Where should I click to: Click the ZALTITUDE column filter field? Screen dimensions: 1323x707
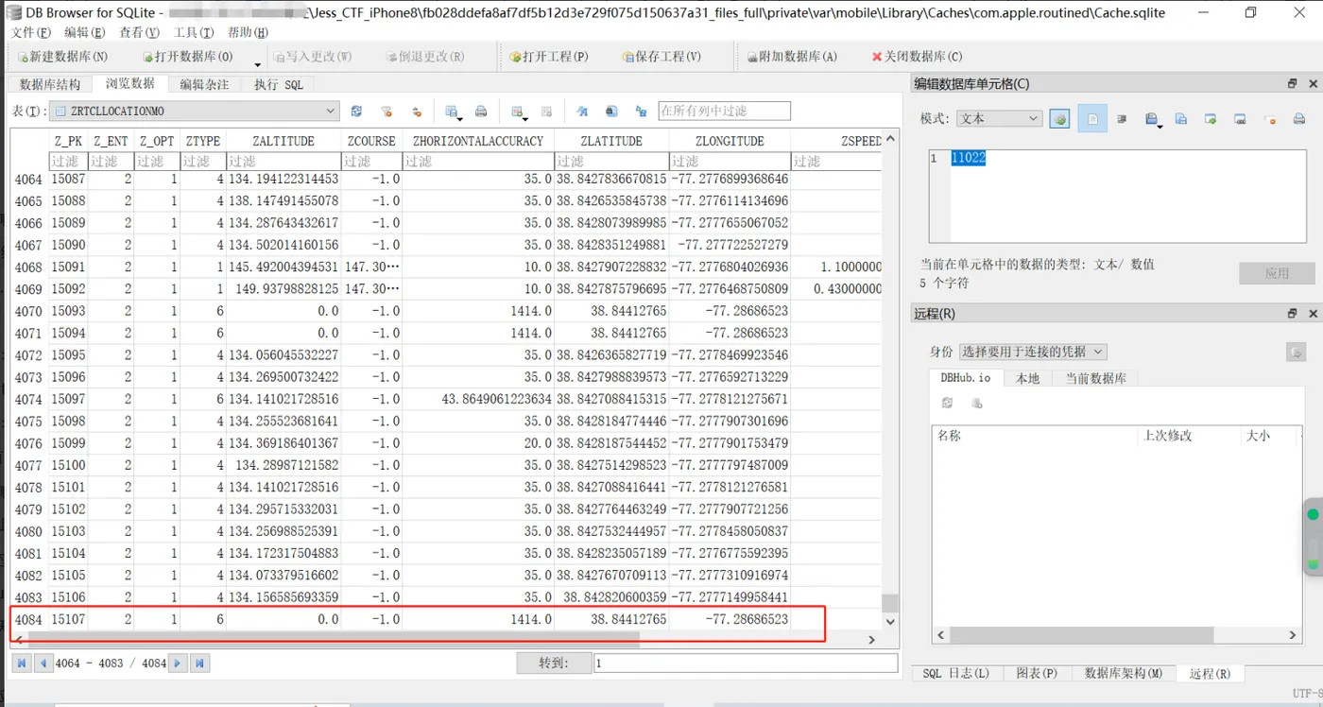(x=283, y=162)
